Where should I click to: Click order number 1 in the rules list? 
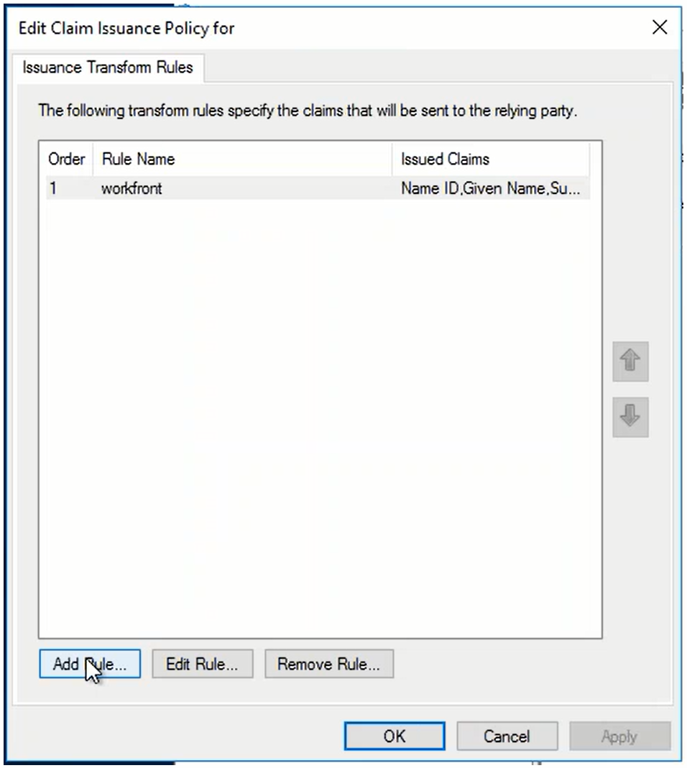(x=53, y=189)
